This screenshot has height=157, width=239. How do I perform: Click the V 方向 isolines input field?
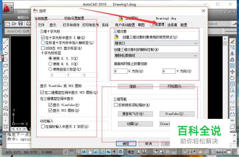click(x=169, y=71)
